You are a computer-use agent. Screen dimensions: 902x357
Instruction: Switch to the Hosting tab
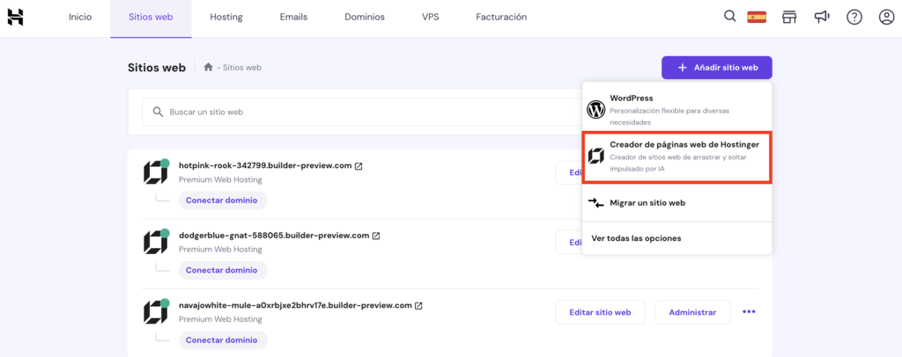pos(226,17)
